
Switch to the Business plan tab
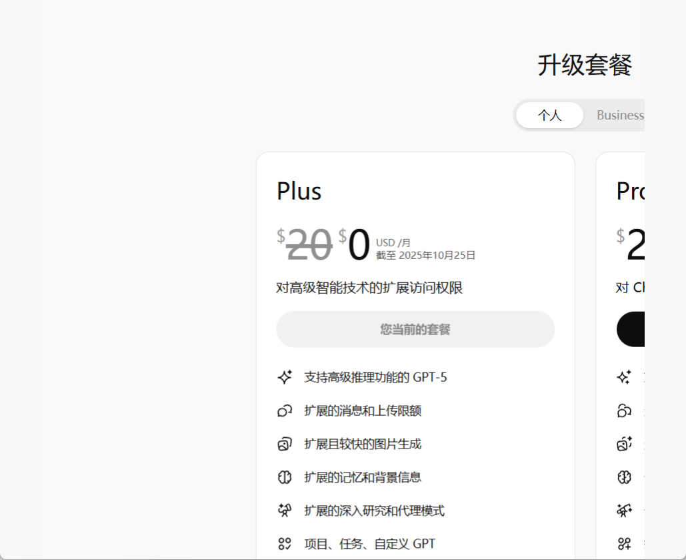tap(619, 115)
